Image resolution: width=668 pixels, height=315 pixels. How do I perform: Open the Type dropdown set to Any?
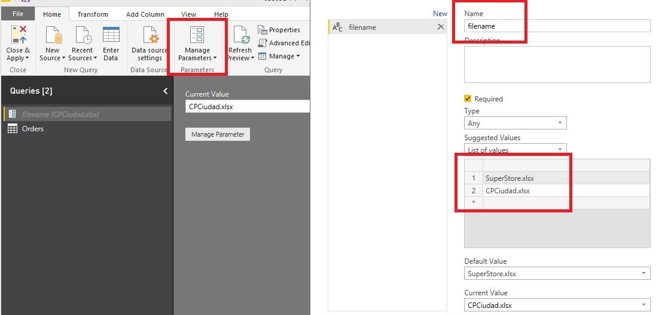pyautogui.click(x=516, y=123)
